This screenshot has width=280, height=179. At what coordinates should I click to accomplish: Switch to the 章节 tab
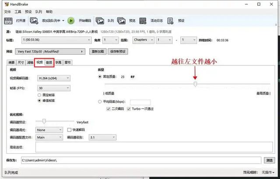(x=68, y=63)
